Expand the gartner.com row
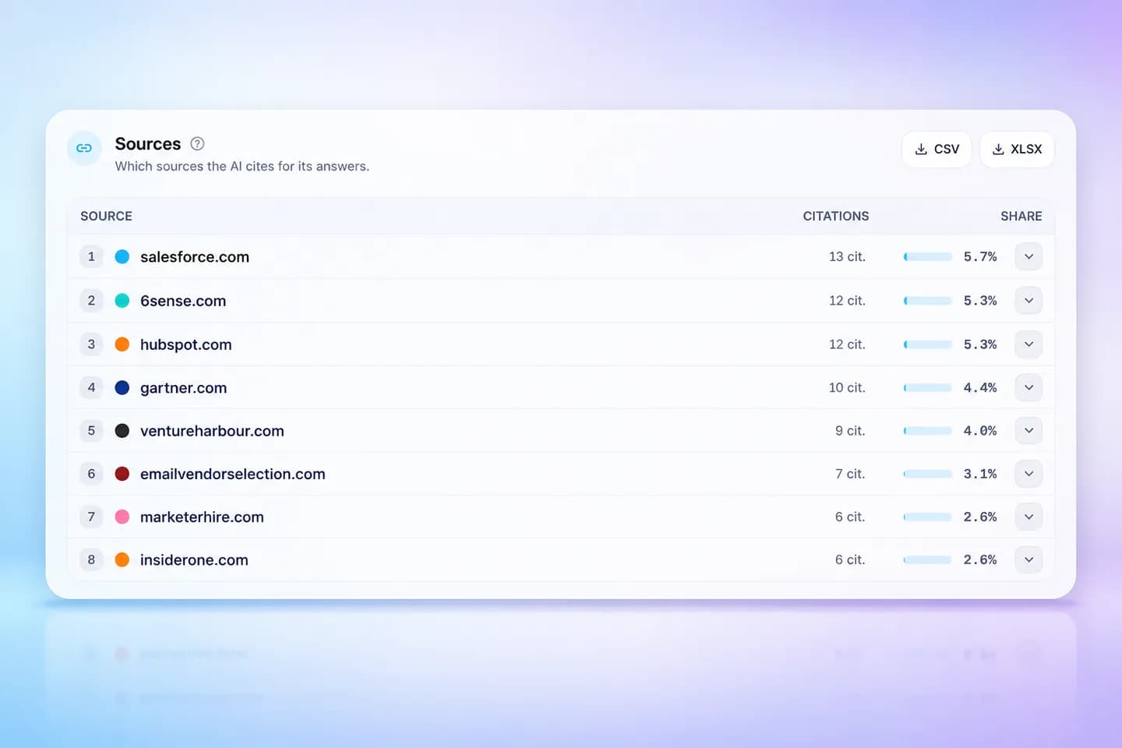Viewport: 1122px width, 748px height. (1028, 387)
